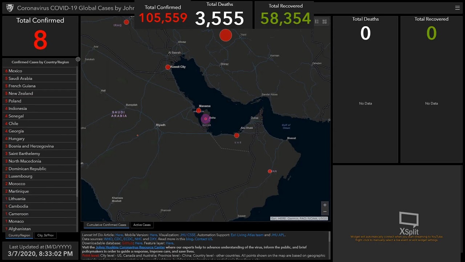Open the map legend list icon

tap(317, 22)
